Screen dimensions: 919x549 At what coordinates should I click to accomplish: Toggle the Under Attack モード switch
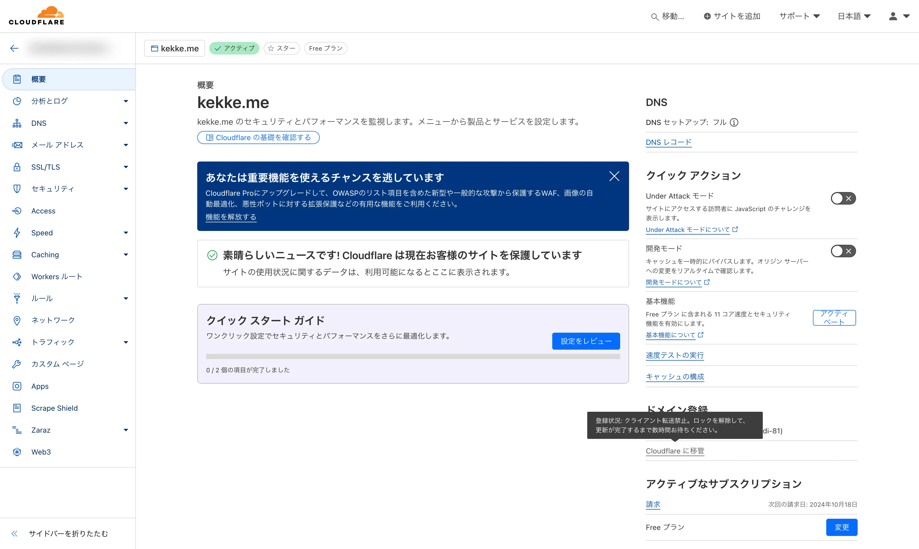tap(843, 198)
